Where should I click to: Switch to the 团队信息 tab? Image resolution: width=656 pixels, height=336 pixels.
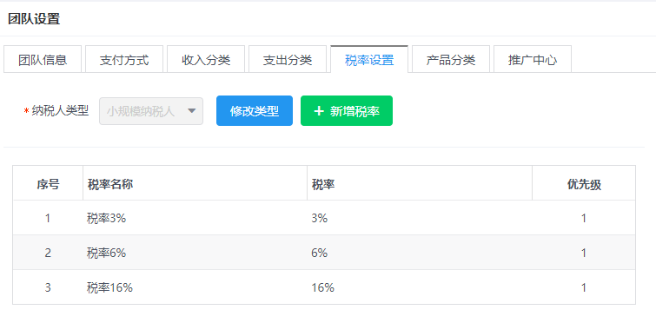point(43,59)
